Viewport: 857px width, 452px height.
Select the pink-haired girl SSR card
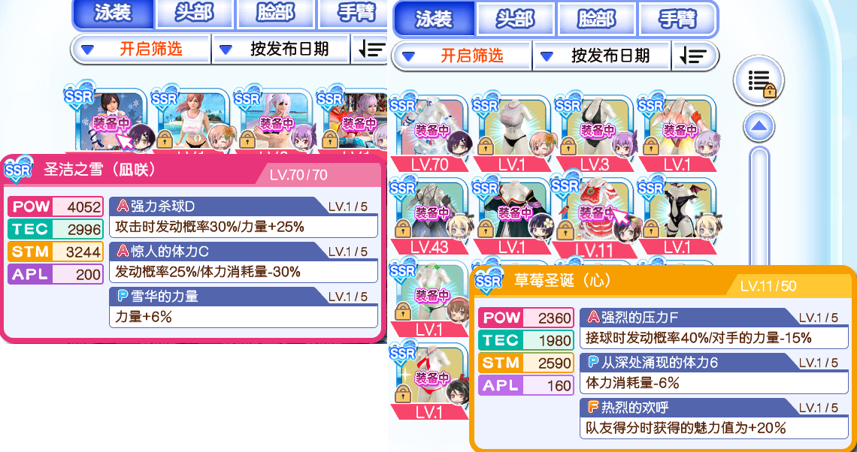point(189,120)
